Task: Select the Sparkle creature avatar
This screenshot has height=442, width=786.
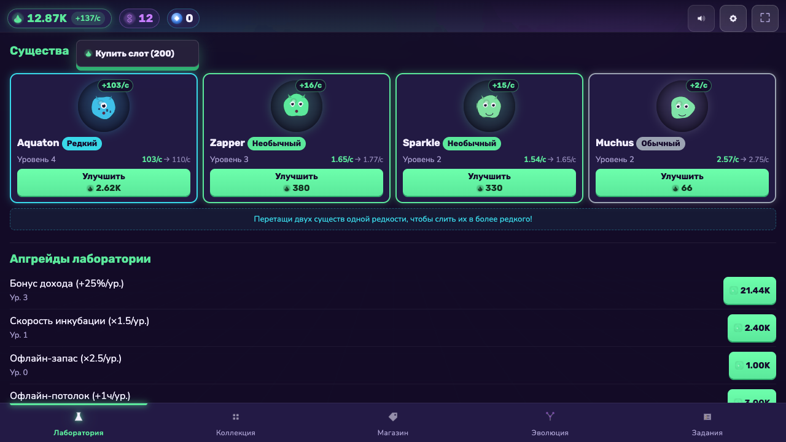Action: pos(489,106)
